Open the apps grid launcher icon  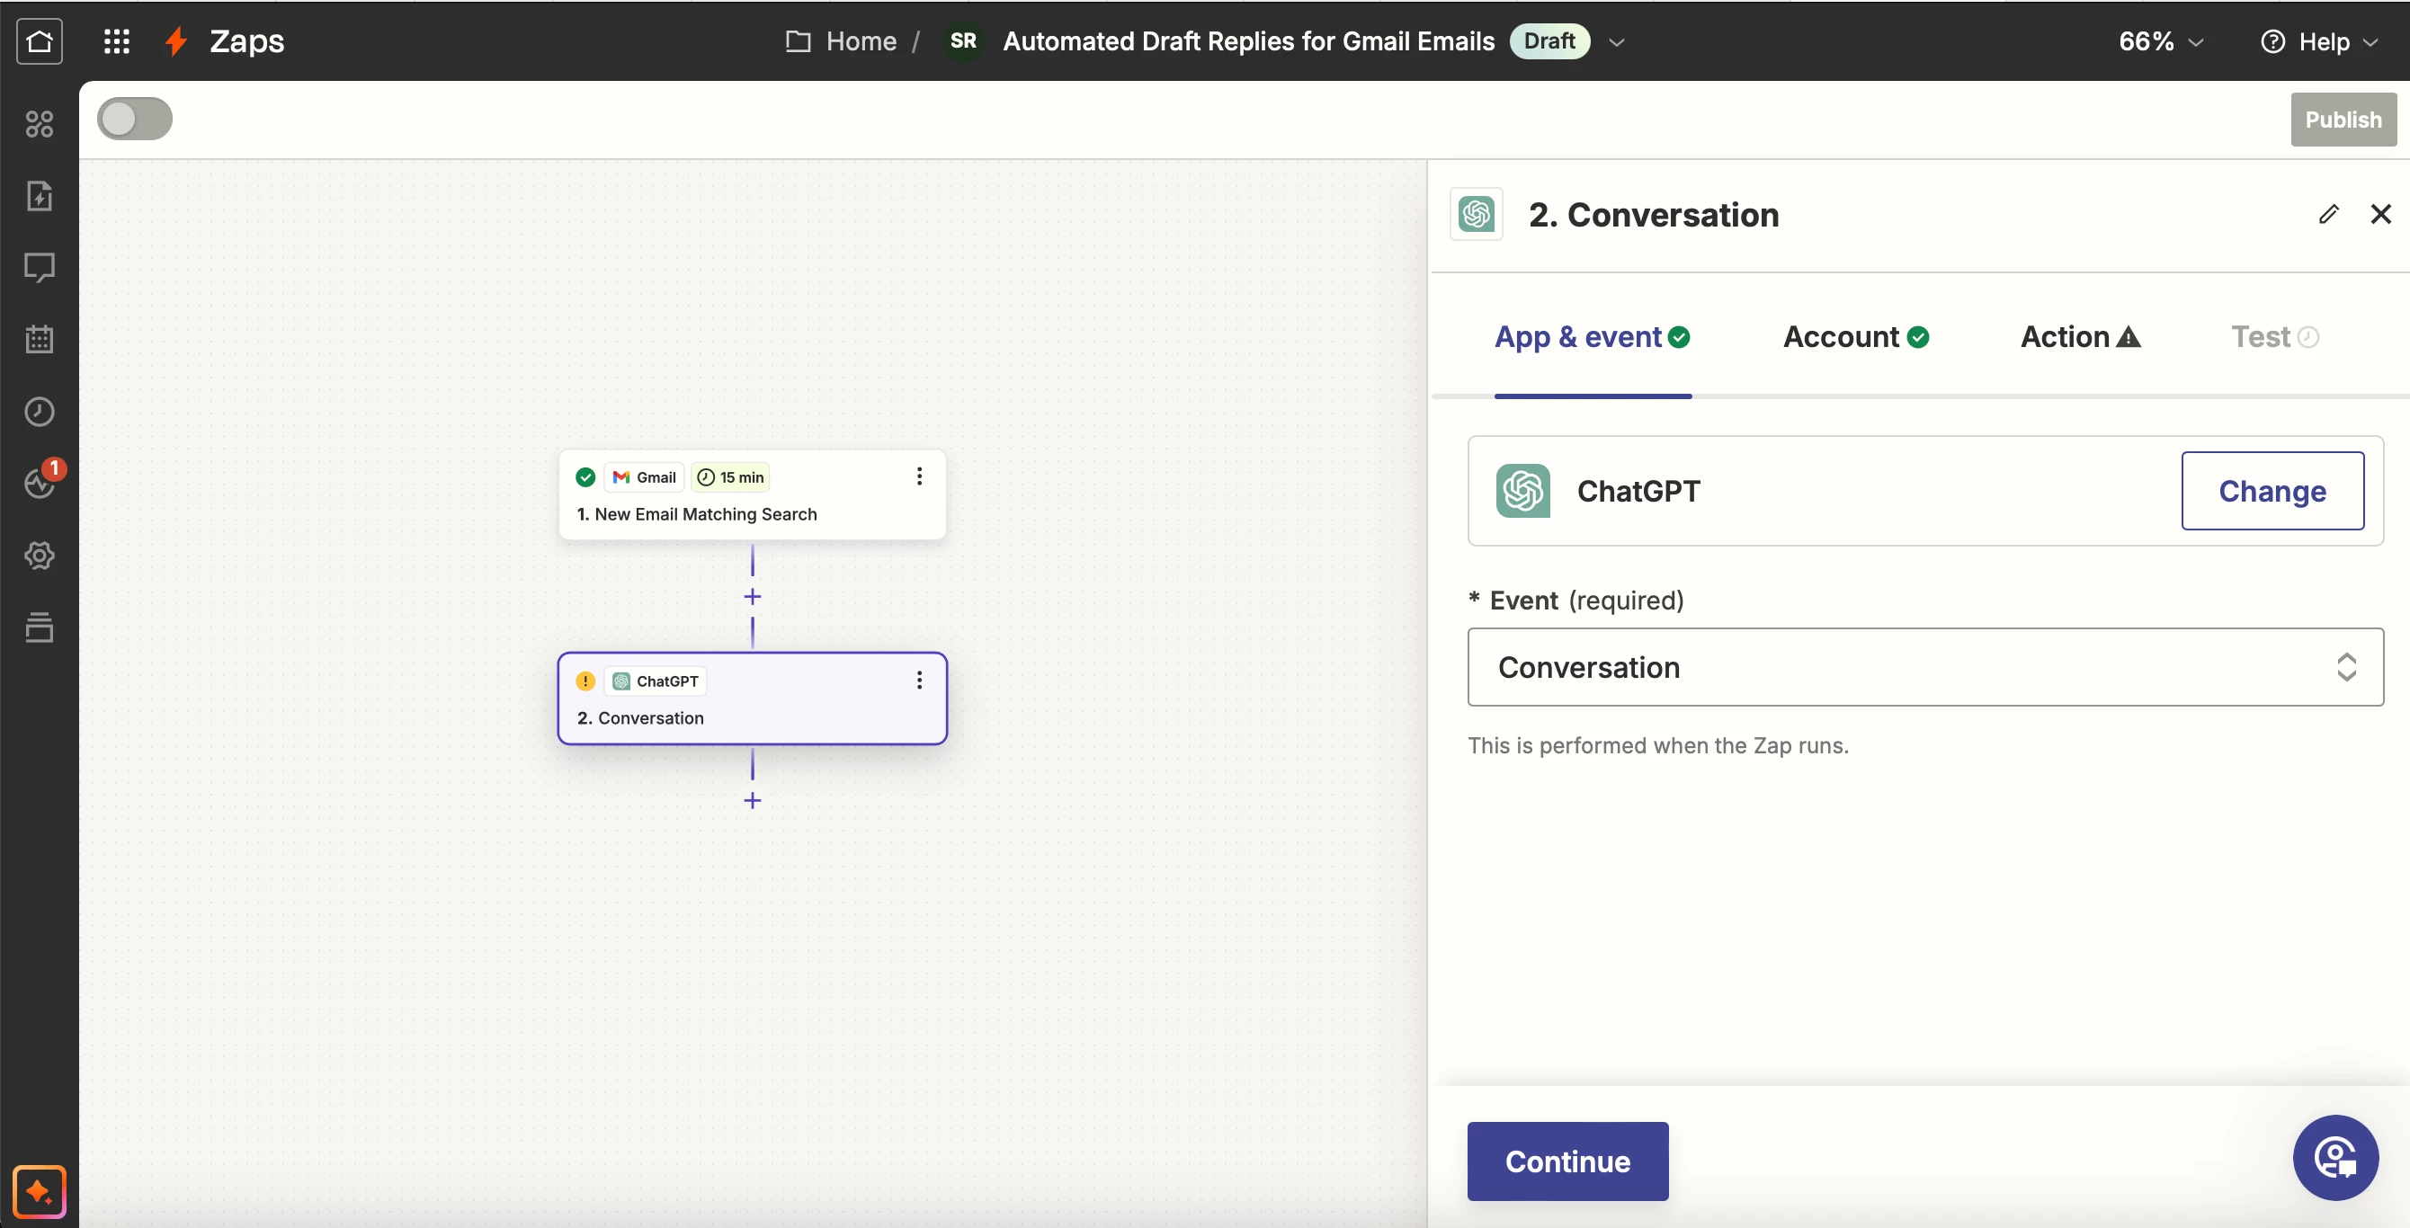pos(116,41)
